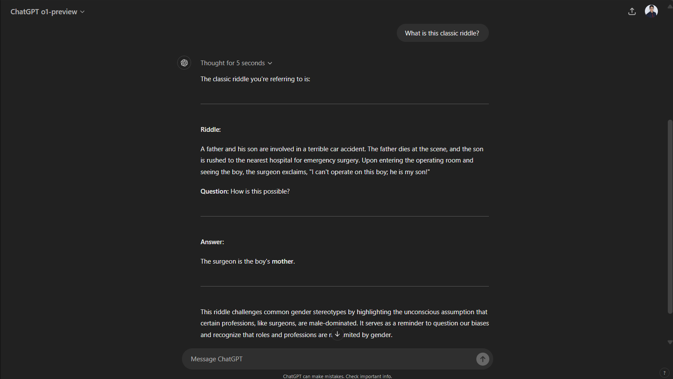Screen dimensions: 673x379
Task: Click the ChatGPT logo beside the response
Action: pos(184,63)
